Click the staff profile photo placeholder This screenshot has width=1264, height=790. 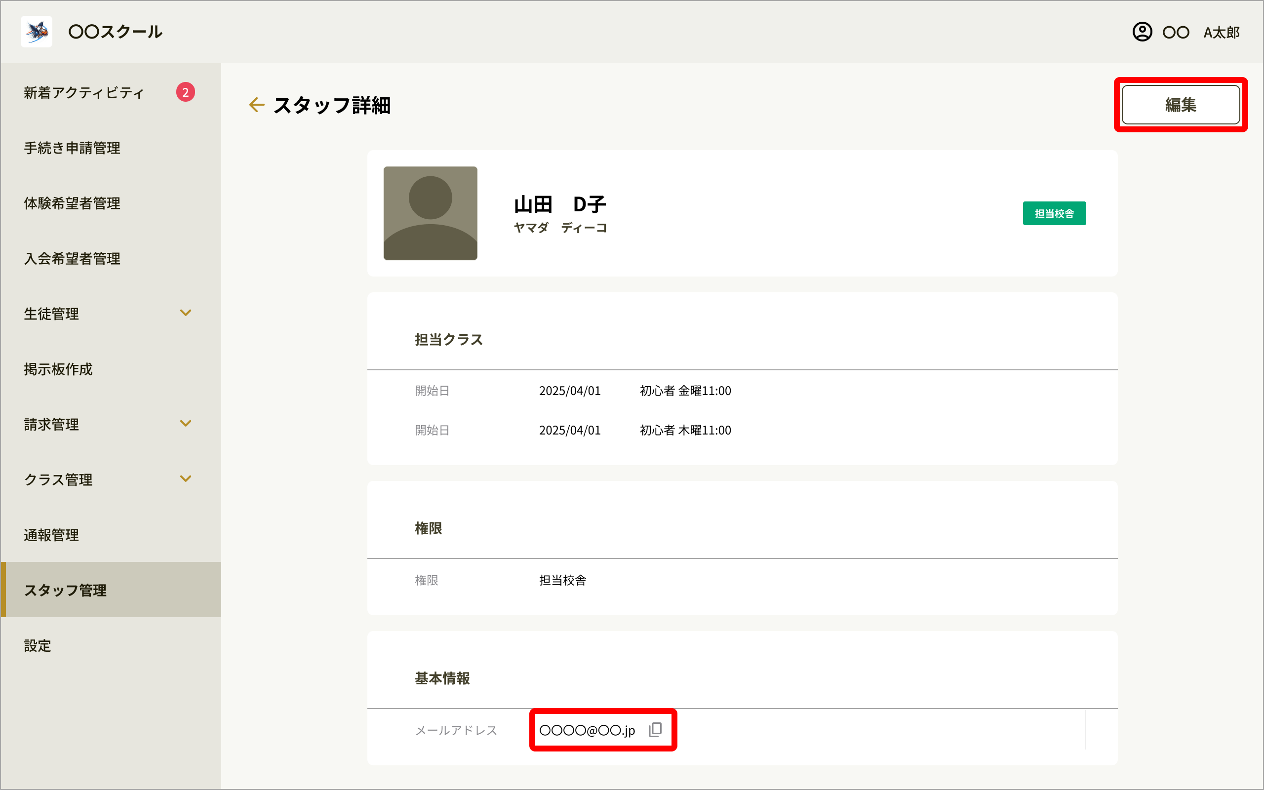(431, 213)
